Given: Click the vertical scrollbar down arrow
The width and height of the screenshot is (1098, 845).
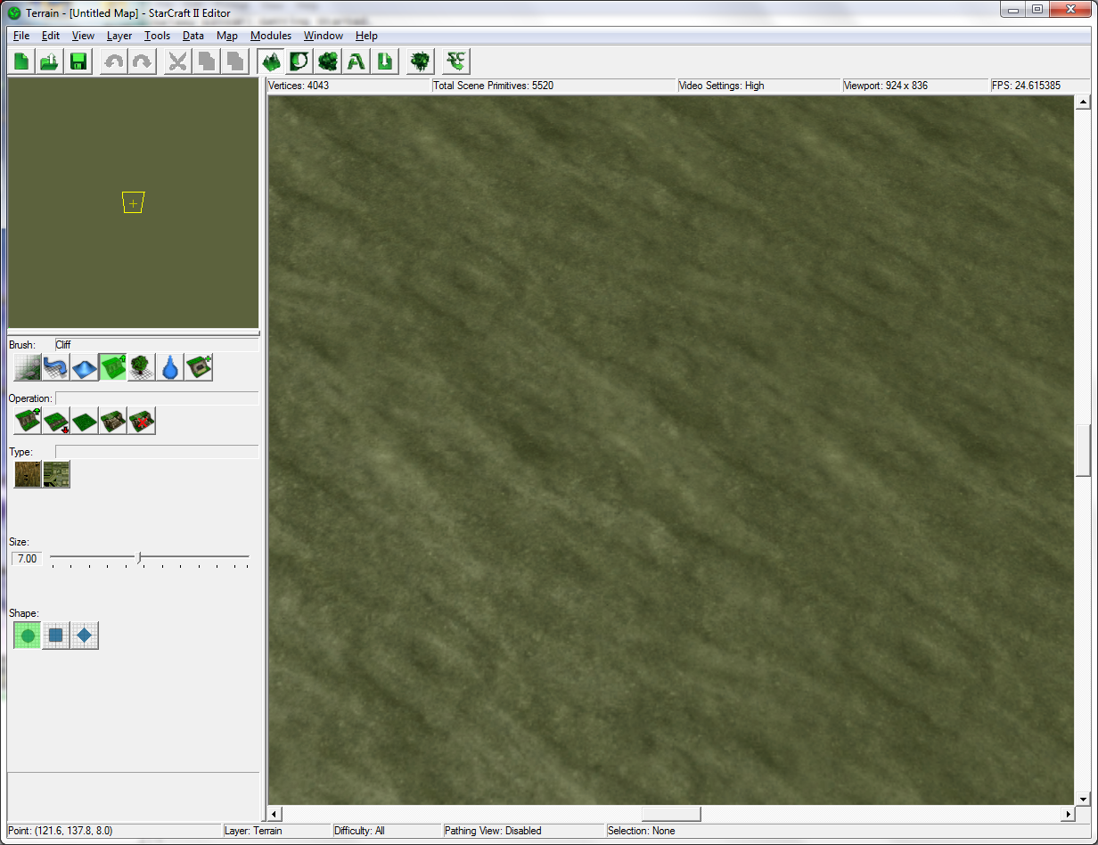Looking at the screenshot, I should tap(1084, 799).
